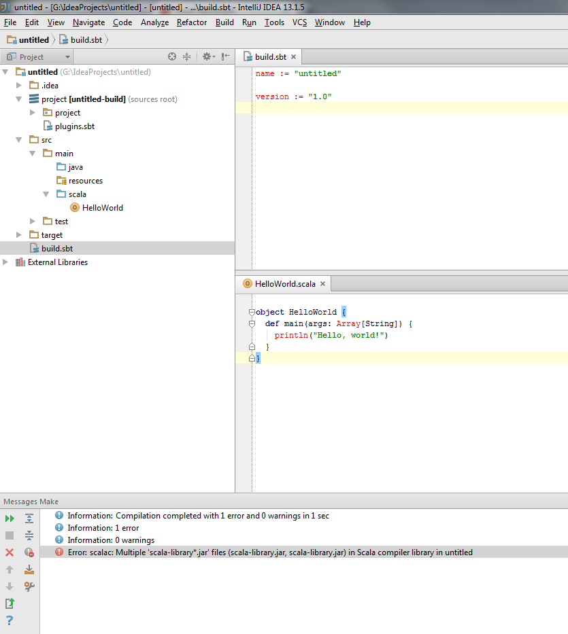
Task: Select the Compilation completed information row
Action: point(303,516)
